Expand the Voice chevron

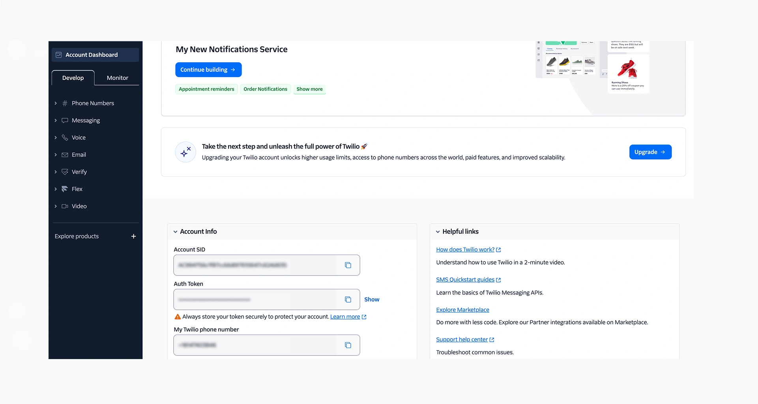click(56, 138)
